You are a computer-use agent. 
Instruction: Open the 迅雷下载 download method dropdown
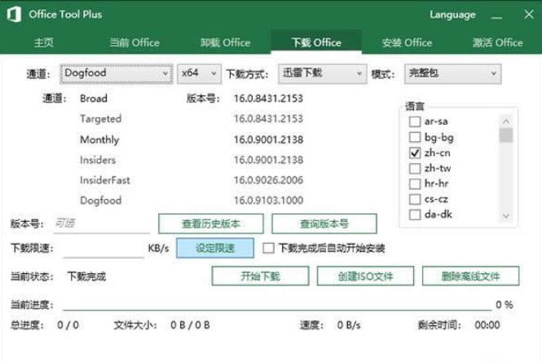(x=322, y=73)
